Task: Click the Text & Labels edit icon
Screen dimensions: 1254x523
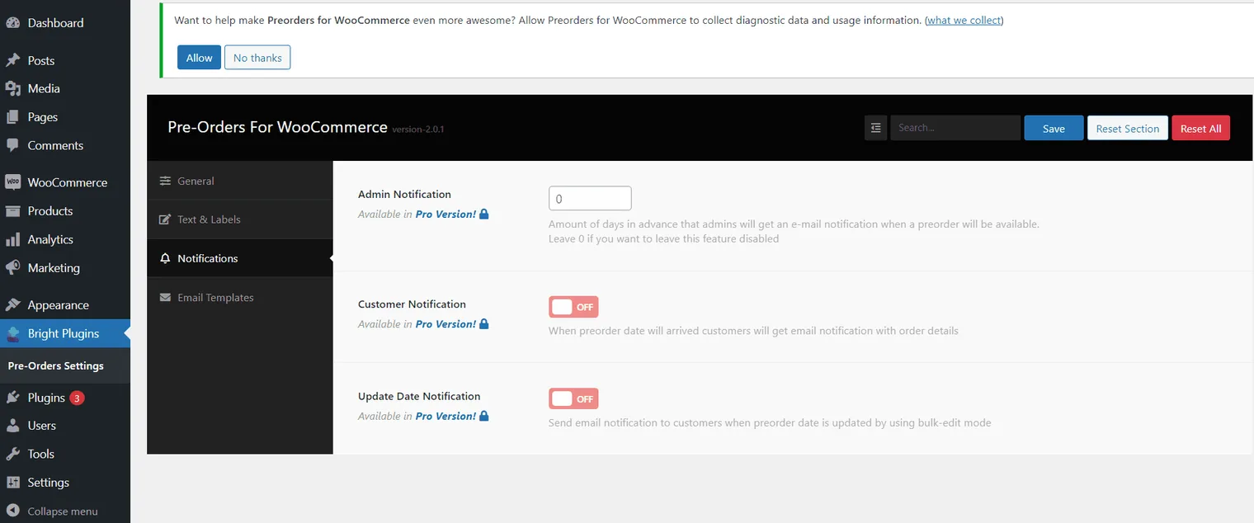Action: 165,219
